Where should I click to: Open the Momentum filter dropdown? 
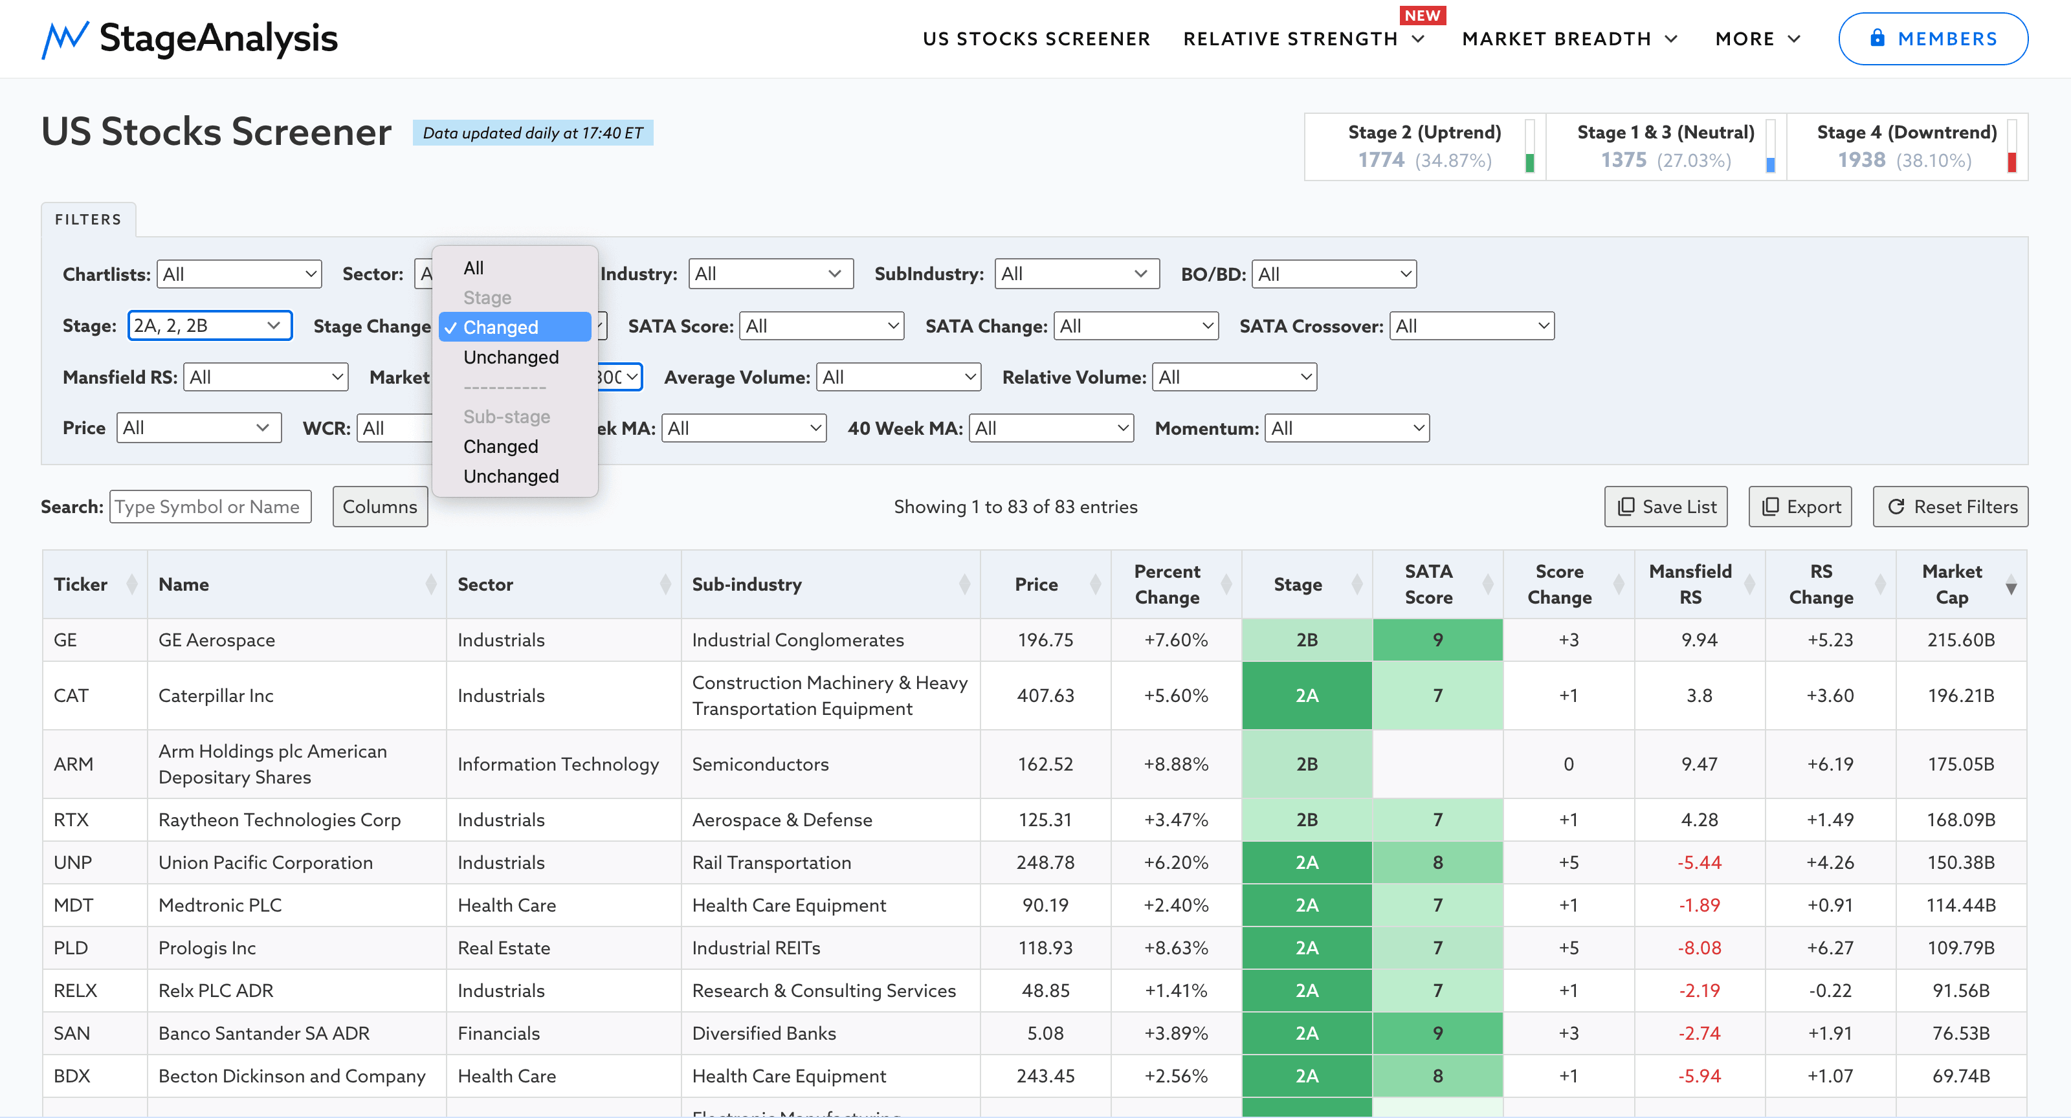coord(1347,428)
